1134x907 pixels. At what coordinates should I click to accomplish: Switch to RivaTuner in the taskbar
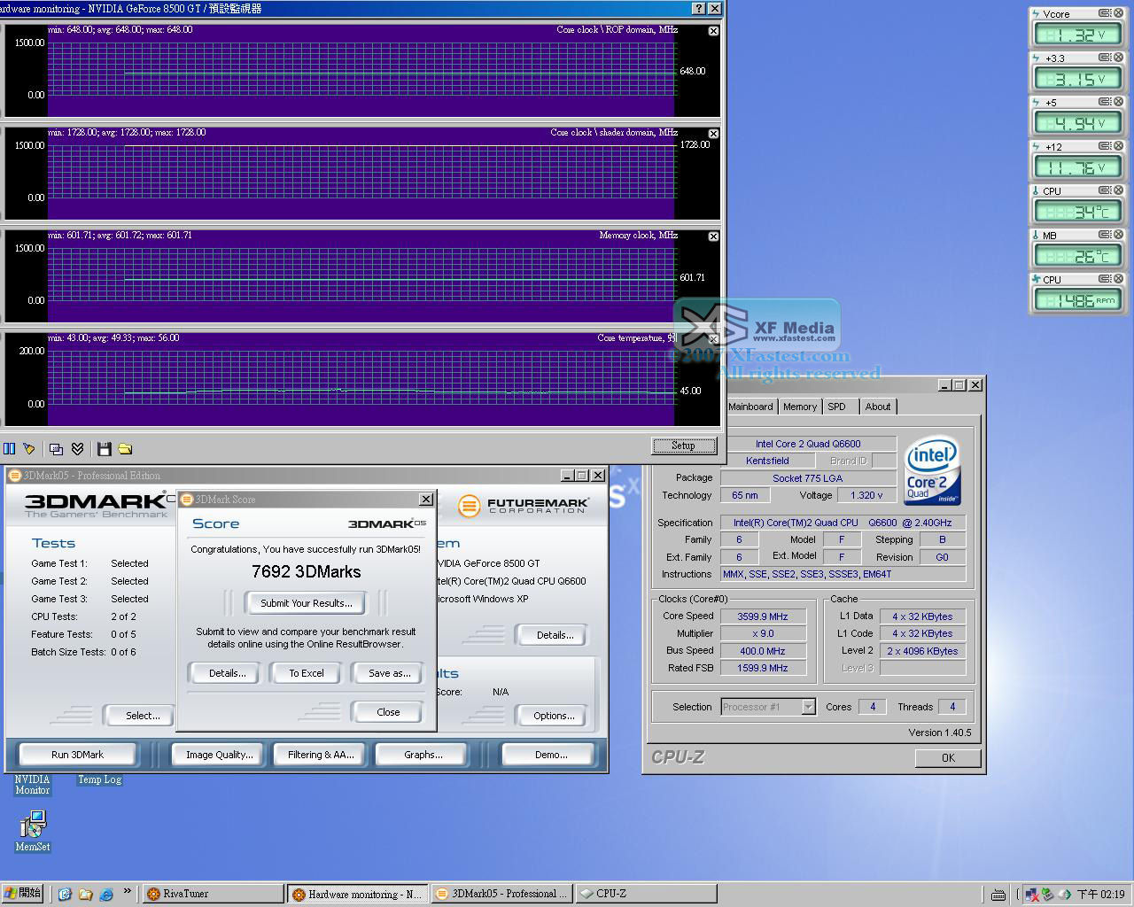[x=213, y=894]
